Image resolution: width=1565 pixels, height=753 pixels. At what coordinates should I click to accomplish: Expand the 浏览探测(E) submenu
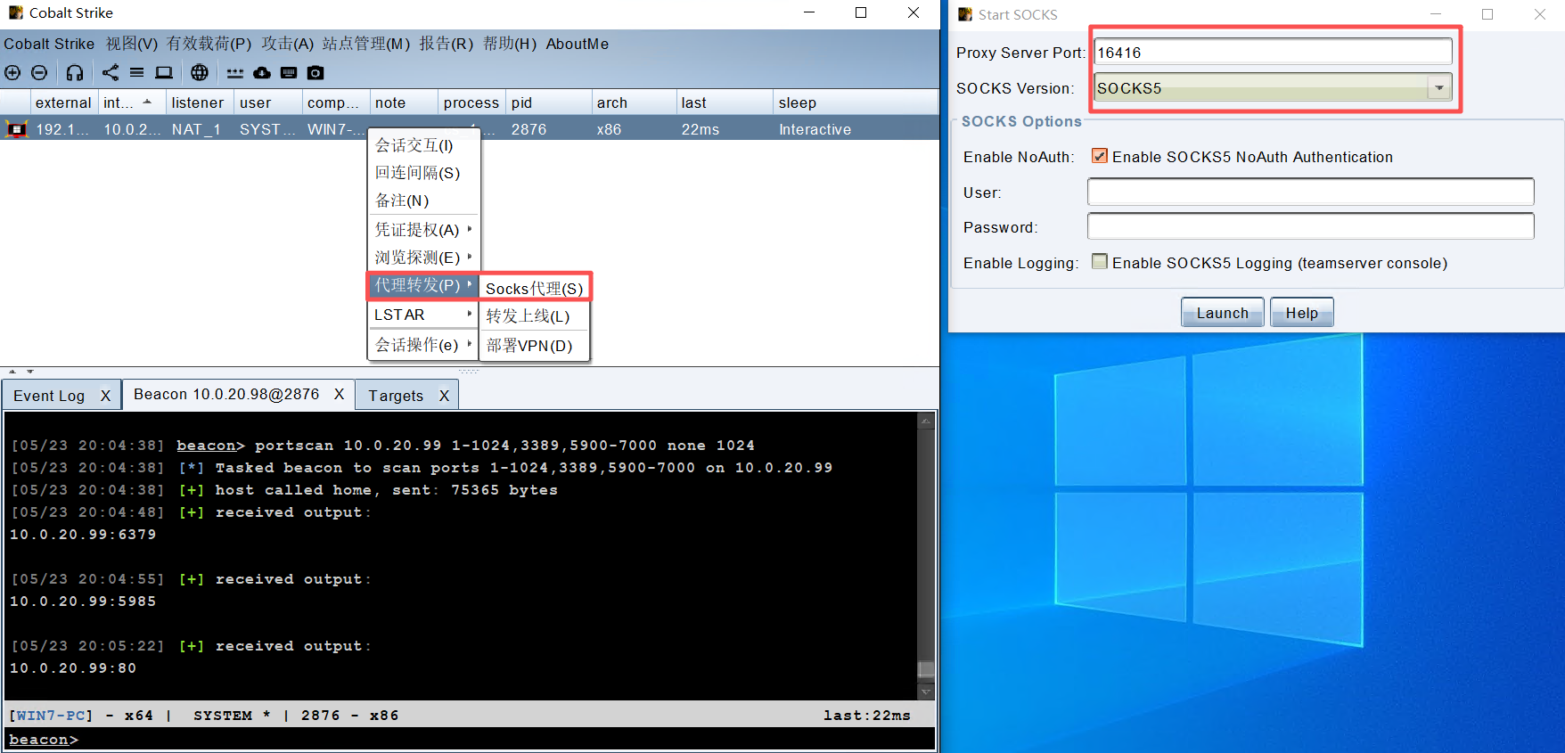(x=423, y=258)
